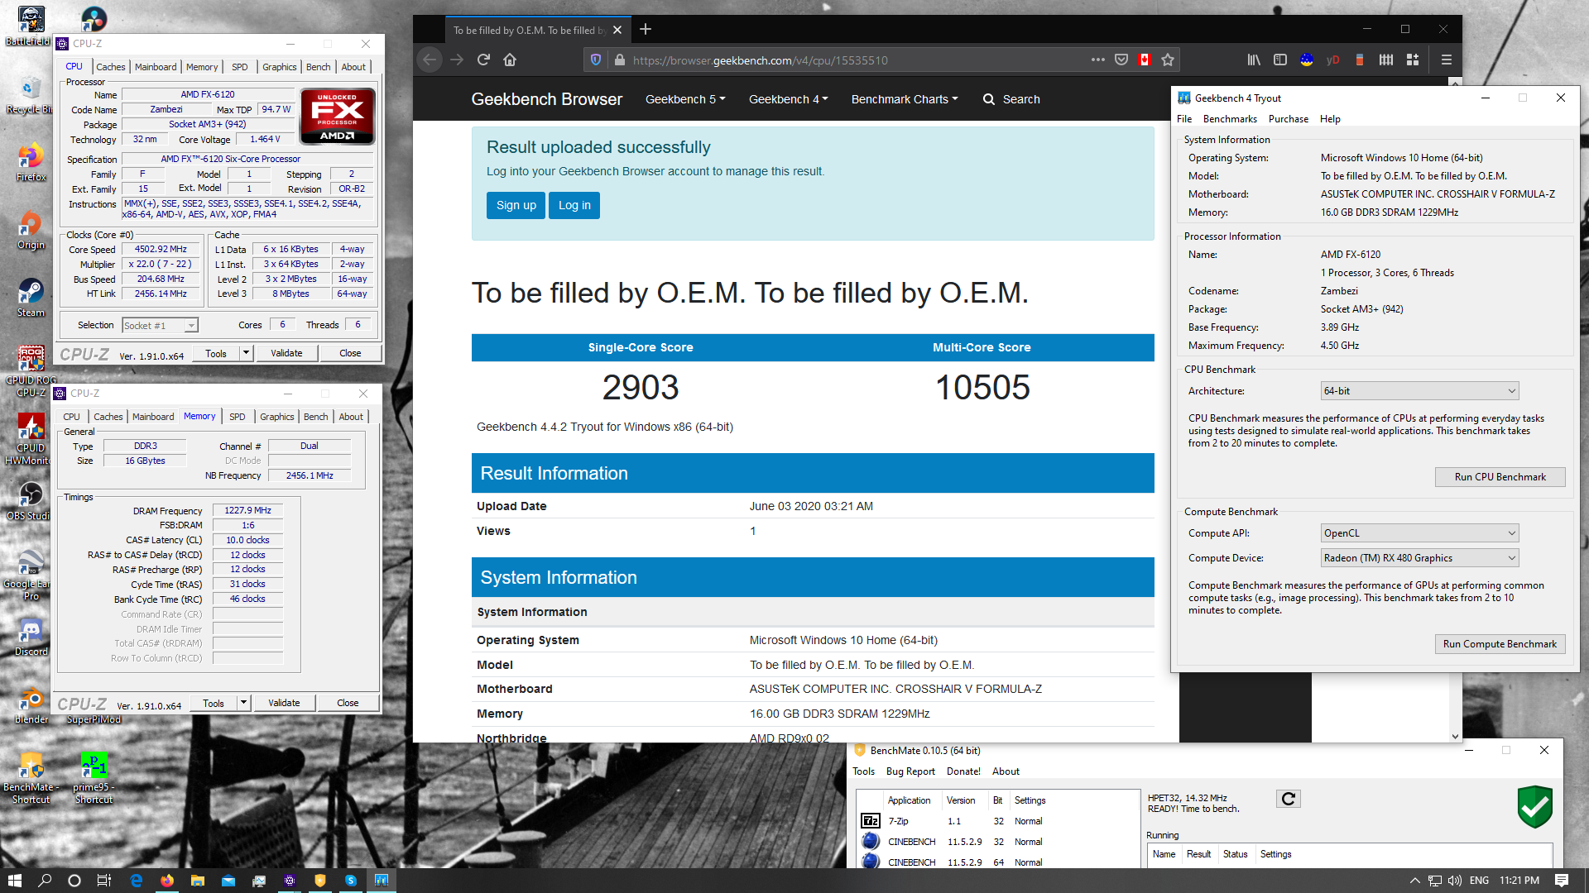
Task: Click the Sign up button
Action: pos(516,205)
